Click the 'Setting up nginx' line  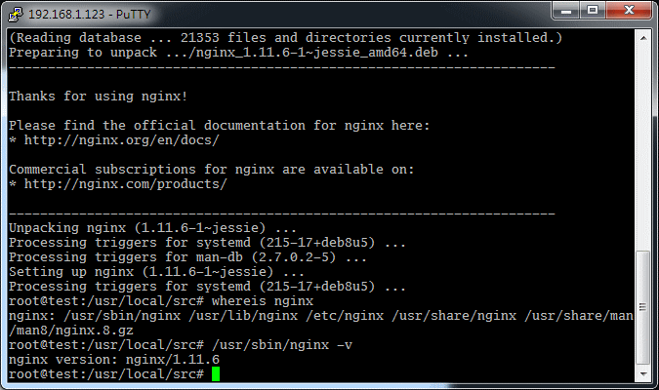156,272
